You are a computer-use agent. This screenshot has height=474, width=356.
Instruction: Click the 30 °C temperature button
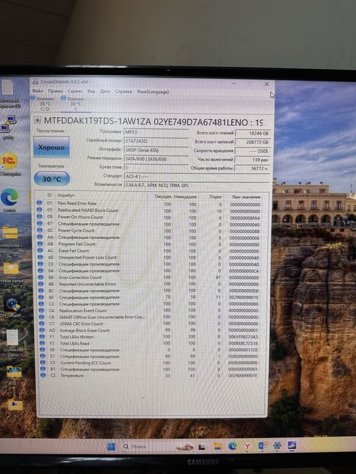click(x=52, y=179)
